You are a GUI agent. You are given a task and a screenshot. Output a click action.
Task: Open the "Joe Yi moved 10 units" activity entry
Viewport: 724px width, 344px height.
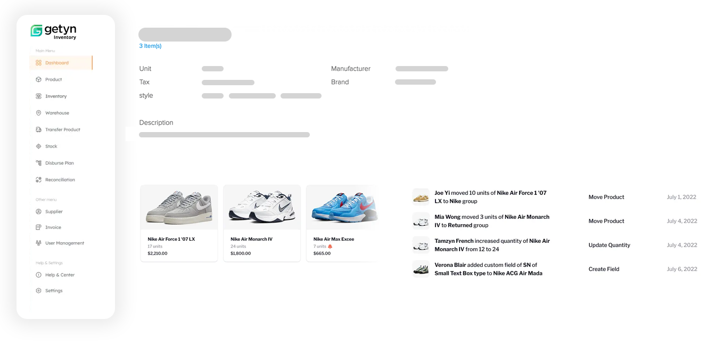(490, 197)
